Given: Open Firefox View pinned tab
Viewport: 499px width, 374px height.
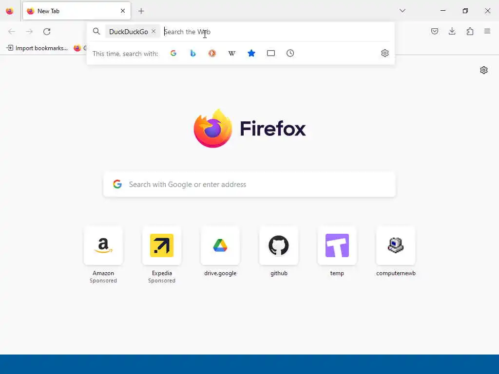Looking at the screenshot, I should pos(10,11).
